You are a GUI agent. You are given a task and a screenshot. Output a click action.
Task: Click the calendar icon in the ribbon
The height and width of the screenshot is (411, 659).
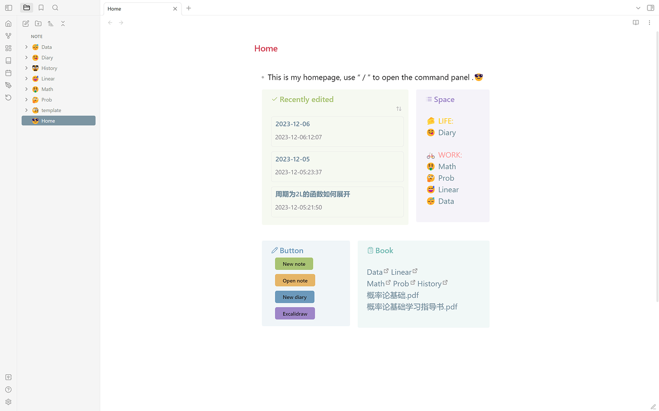[x=8, y=73]
